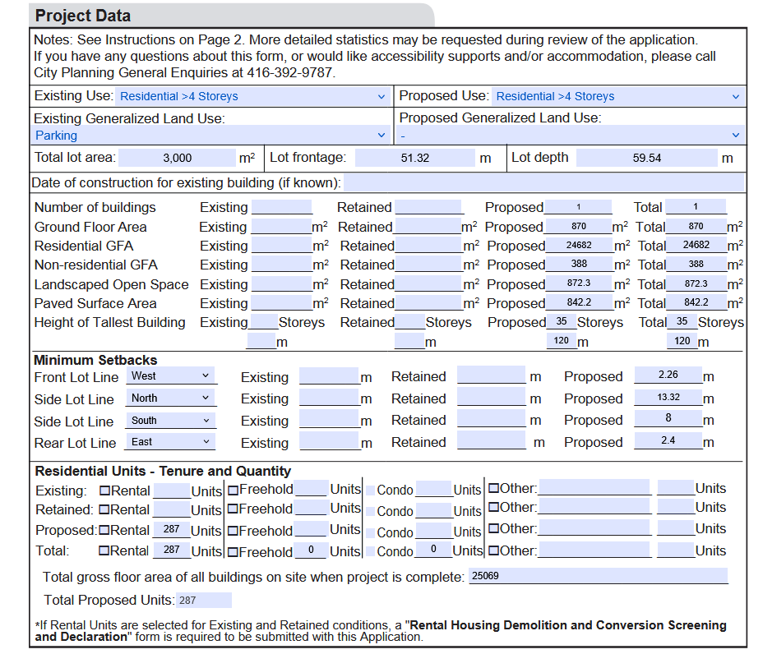763x654 pixels.
Task: Click the Total lot area field
Action: coord(177,158)
